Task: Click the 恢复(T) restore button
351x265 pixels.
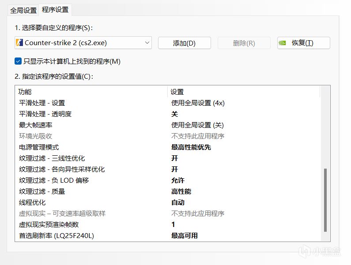Action: click(x=304, y=43)
